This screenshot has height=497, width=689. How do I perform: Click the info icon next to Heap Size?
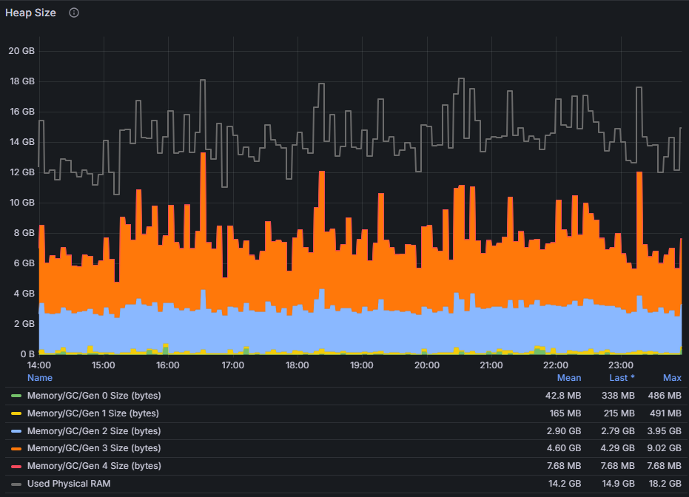click(x=74, y=13)
